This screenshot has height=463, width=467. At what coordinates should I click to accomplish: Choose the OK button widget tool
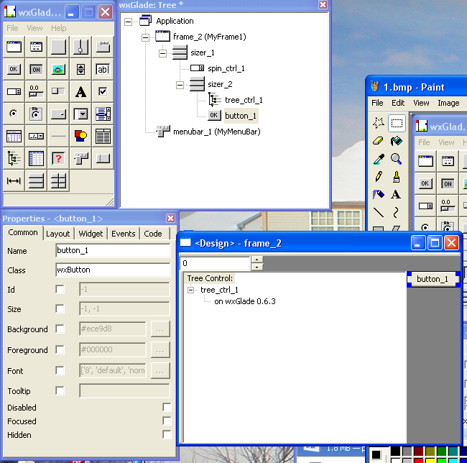(14, 70)
